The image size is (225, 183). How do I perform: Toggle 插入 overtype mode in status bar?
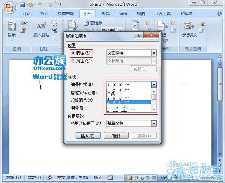pos(98,177)
